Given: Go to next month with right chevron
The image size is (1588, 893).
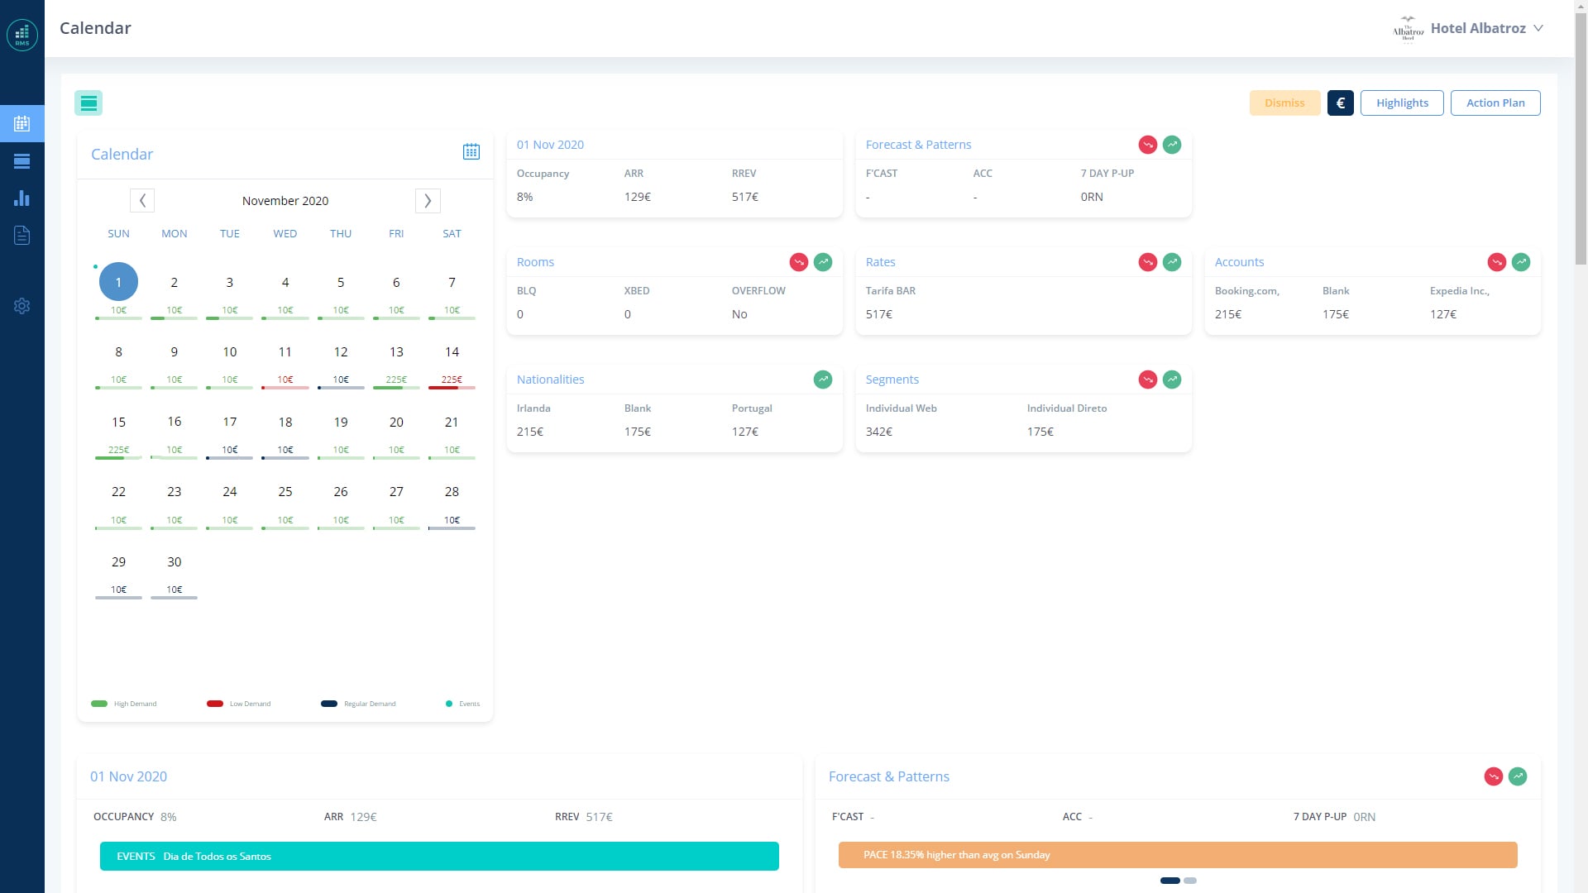Looking at the screenshot, I should point(428,201).
